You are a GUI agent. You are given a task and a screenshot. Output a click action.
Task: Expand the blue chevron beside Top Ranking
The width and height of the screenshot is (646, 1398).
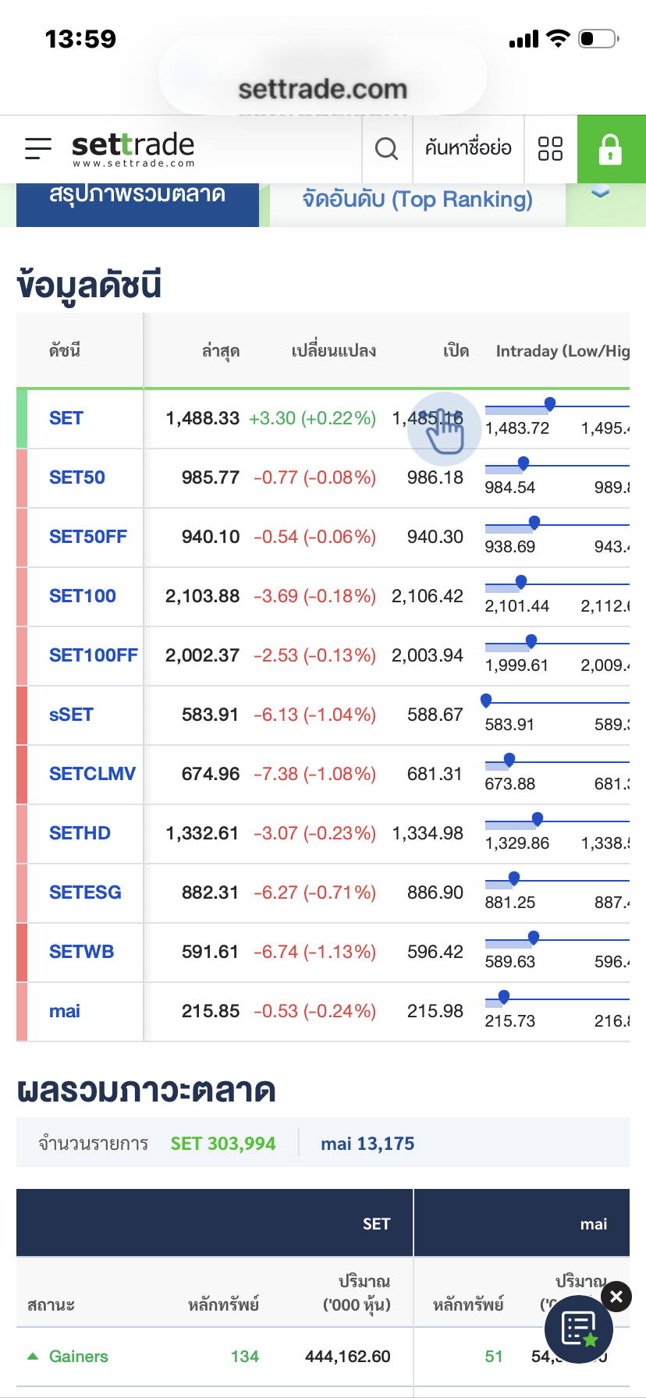(x=600, y=193)
